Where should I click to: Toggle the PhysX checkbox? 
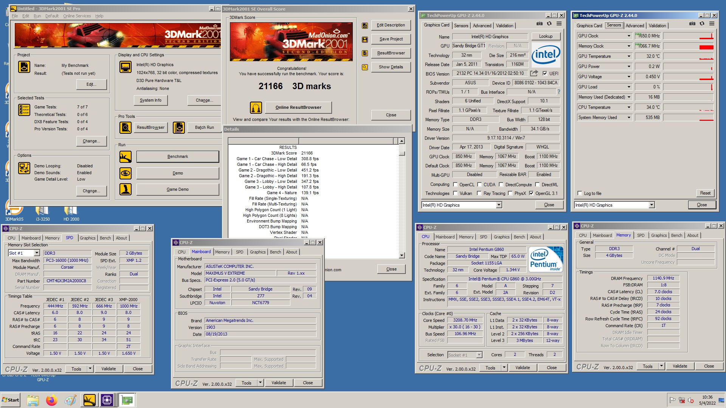[x=510, y=193]
